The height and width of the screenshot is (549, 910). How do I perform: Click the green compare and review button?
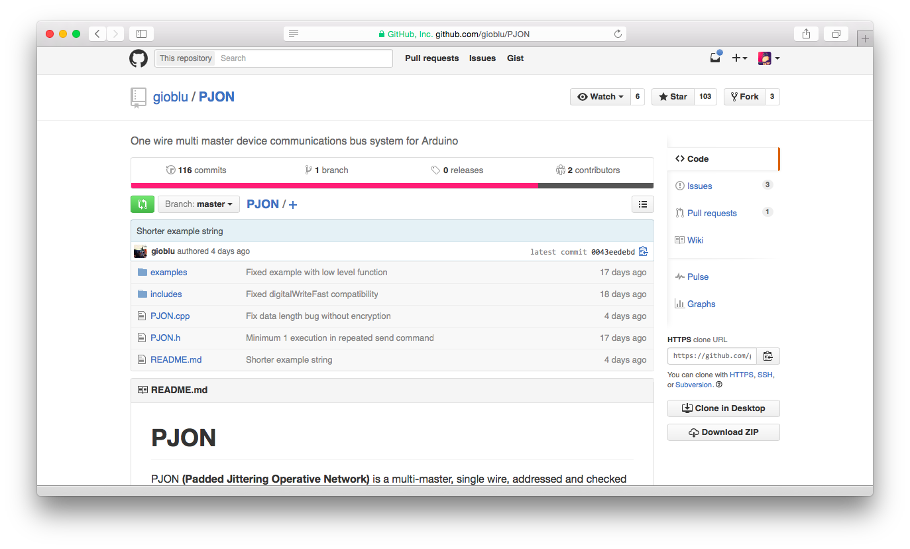(x=142, y=204)
